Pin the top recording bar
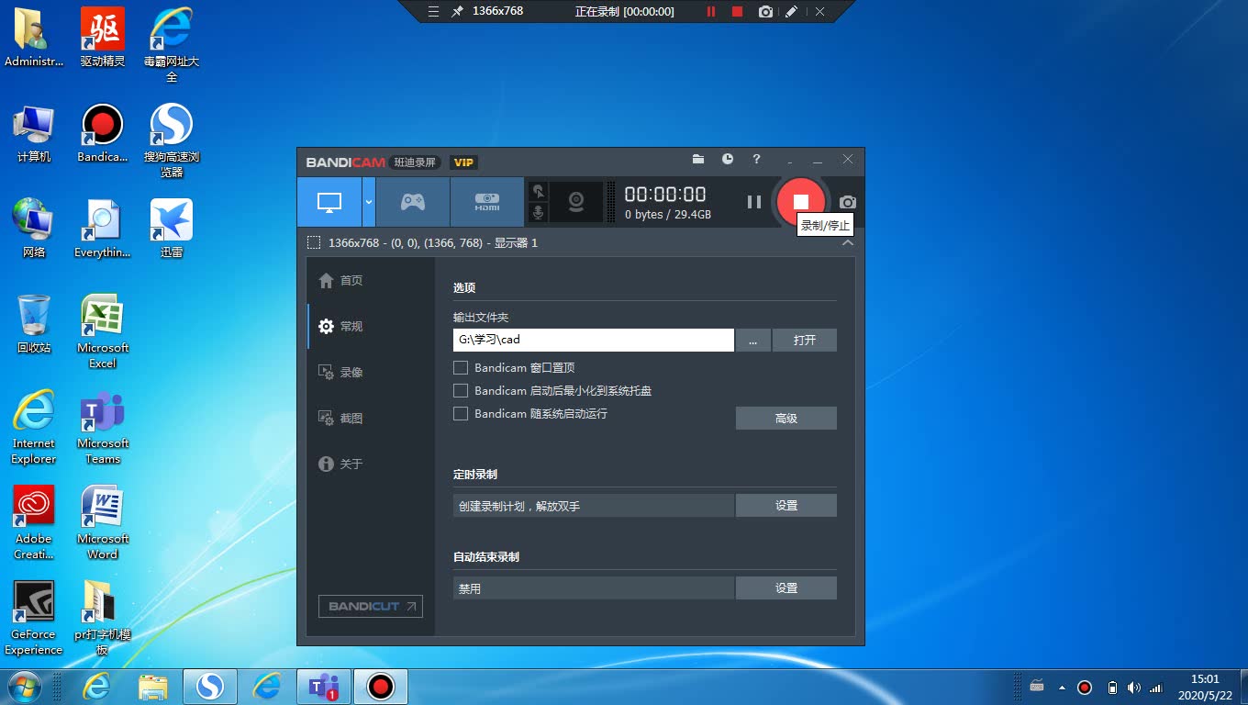This screenshot has width=1248, height=705. (457, 11)
